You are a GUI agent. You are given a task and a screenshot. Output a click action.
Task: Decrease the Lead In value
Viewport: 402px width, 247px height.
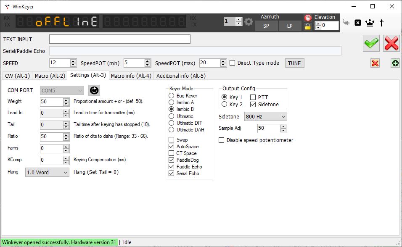click(x=66, y=115)
